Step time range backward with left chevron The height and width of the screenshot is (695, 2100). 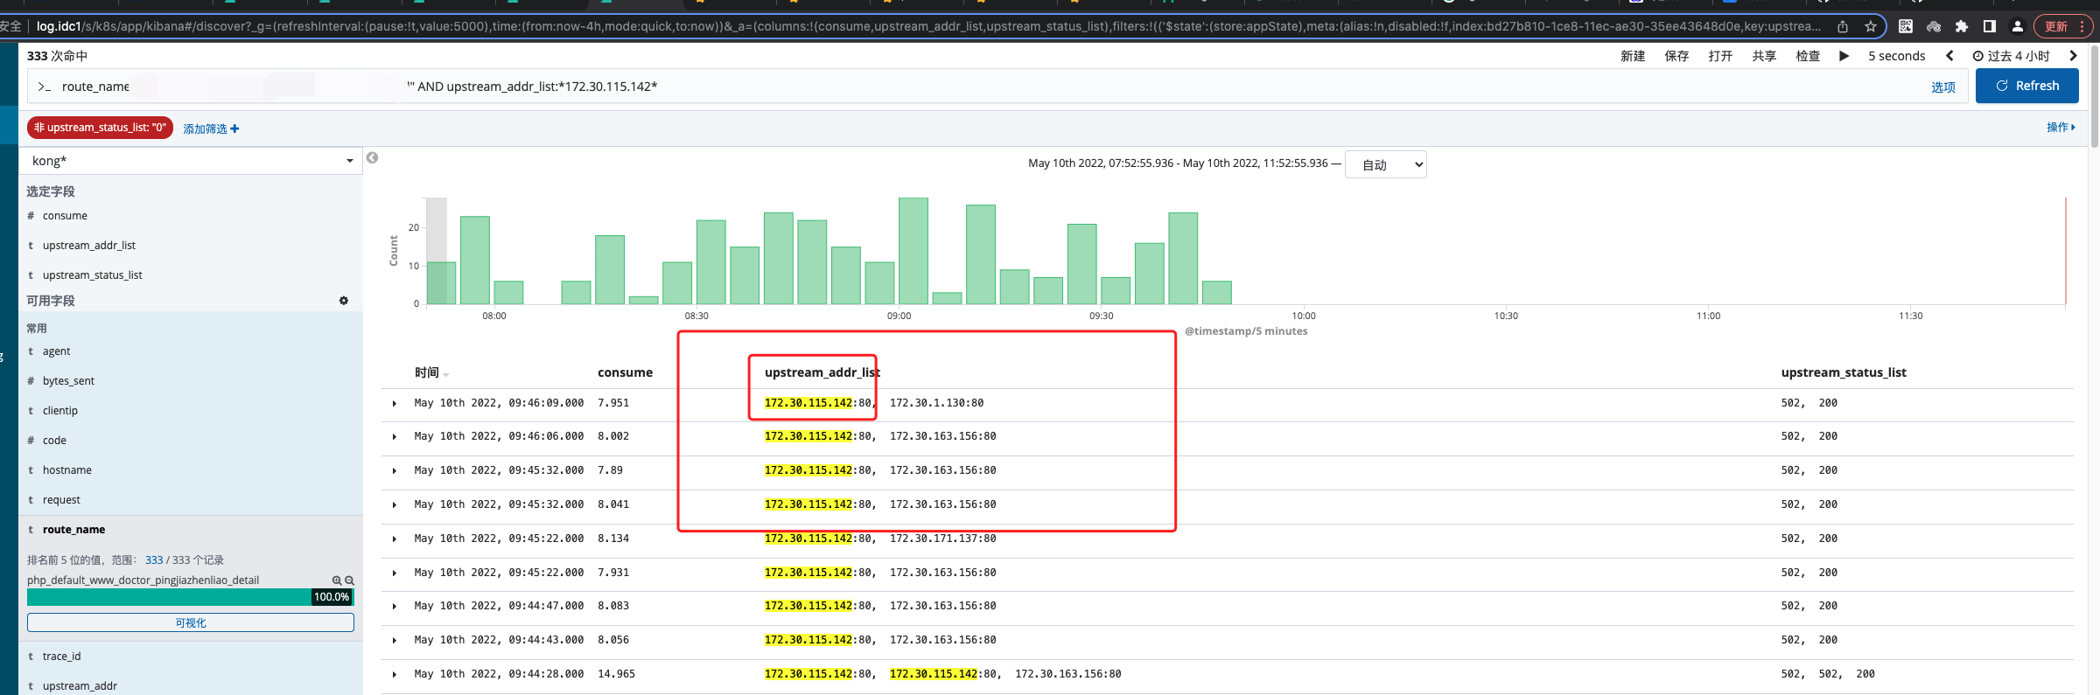[1949, 56]
